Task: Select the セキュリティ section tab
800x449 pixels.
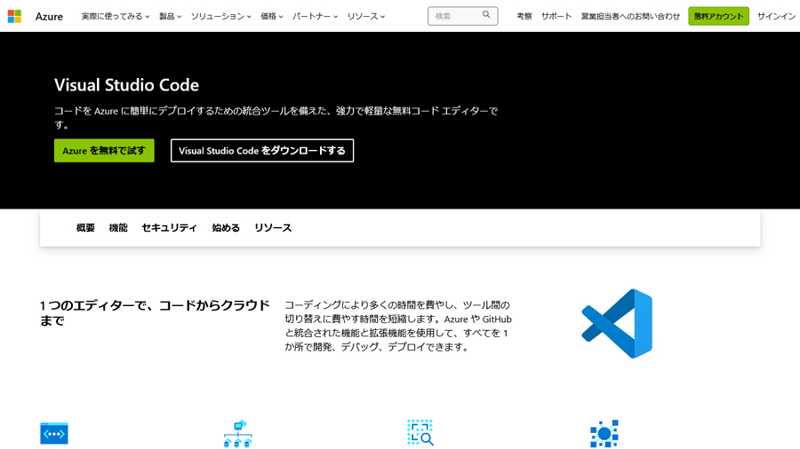Action: (x=169, y=228)
